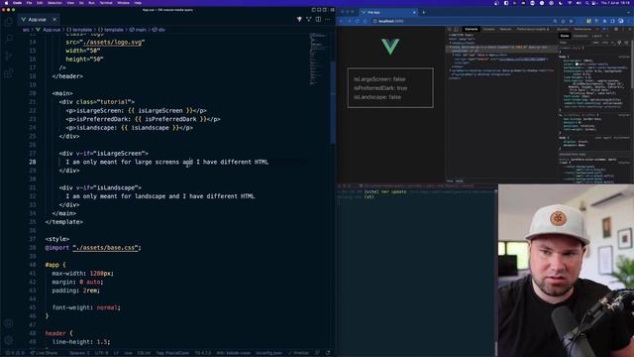634x357 pixels.
Task: Click line 28 text 'I am only meant for large screens'
Action: (x=123, y=162)
